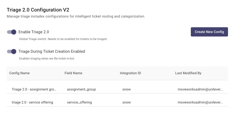Click moveworksadmin email in service offering row
Image resolution: width=242 pixels, height=118 pixels.
click(x=200, y=102)
